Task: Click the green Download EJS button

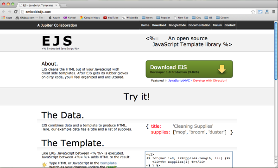Action: 189,69
